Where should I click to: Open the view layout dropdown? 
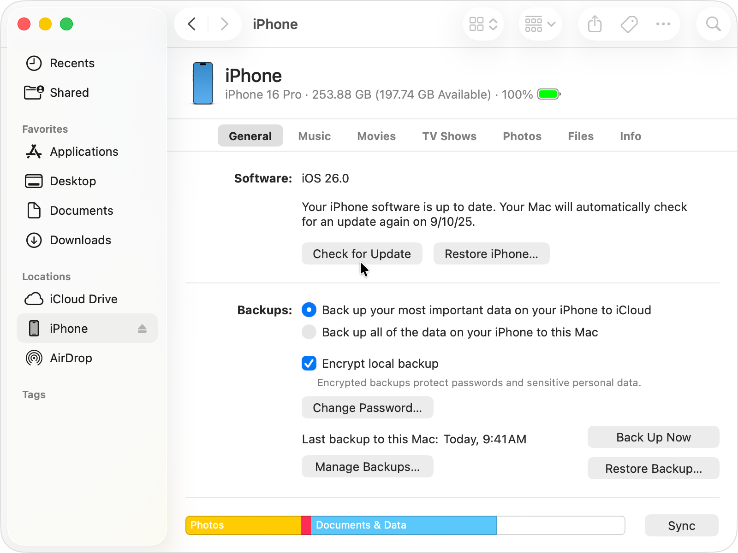point(483,24)
